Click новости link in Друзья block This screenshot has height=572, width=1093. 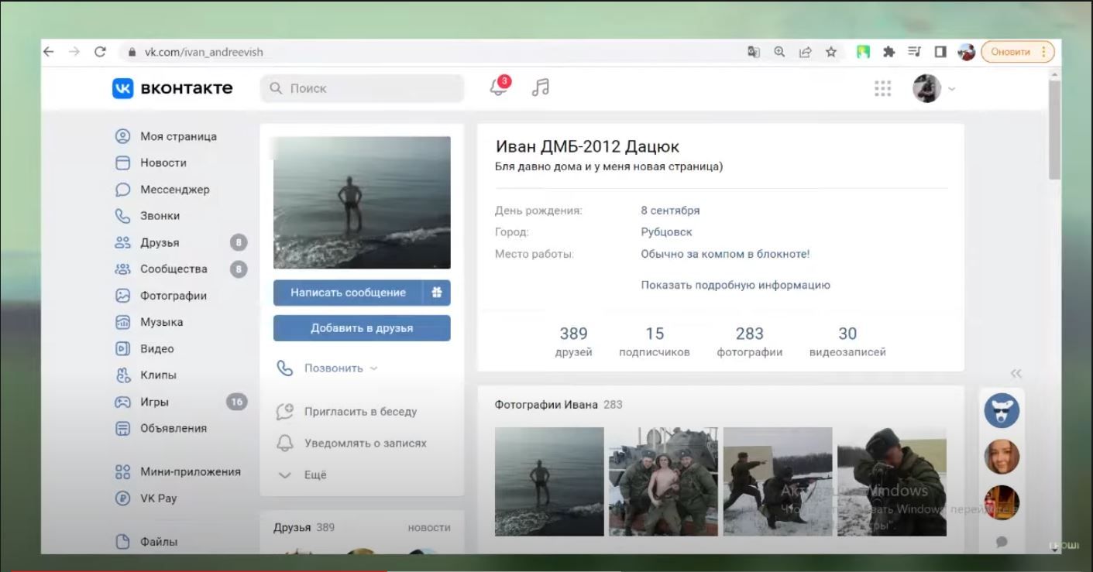429,527
